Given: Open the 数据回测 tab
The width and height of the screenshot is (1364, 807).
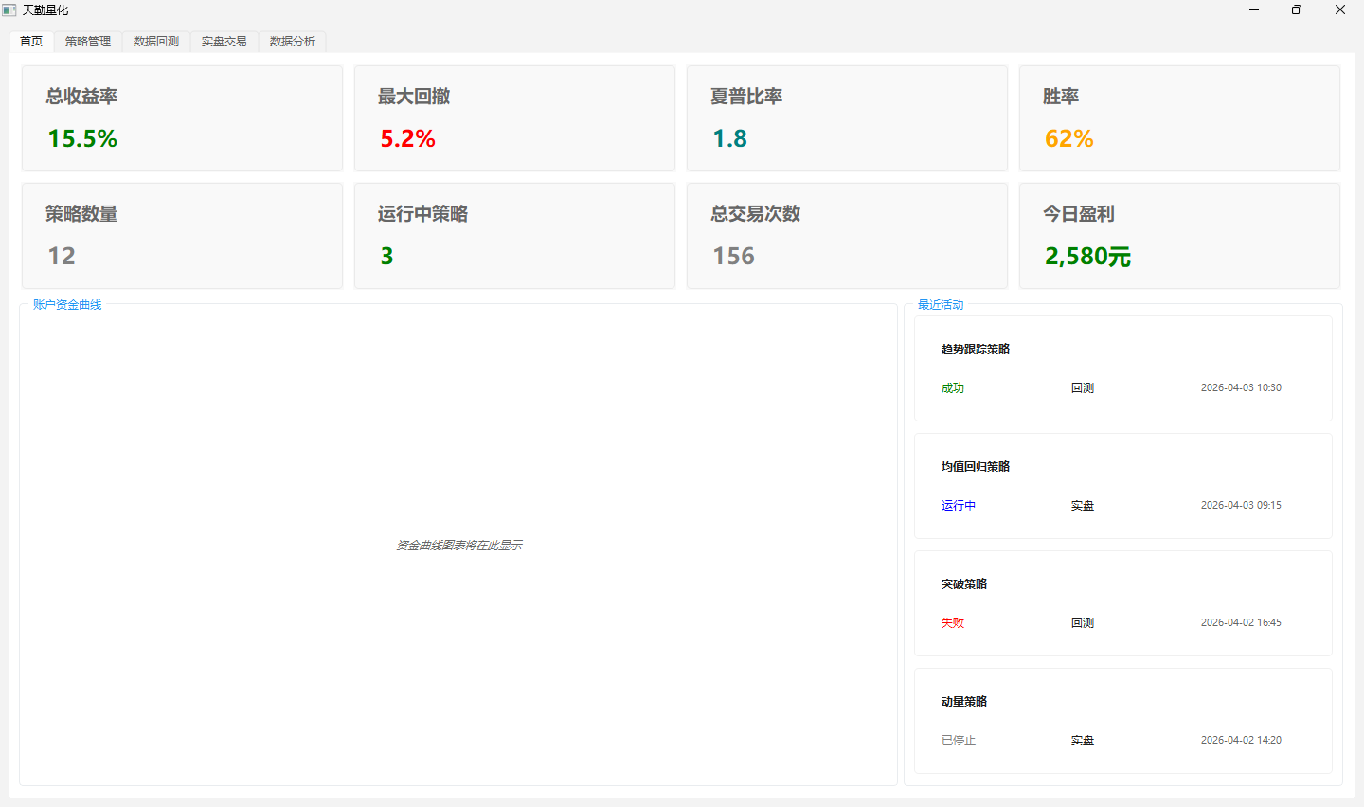Looking at the screenshot, I should point(156,42).
